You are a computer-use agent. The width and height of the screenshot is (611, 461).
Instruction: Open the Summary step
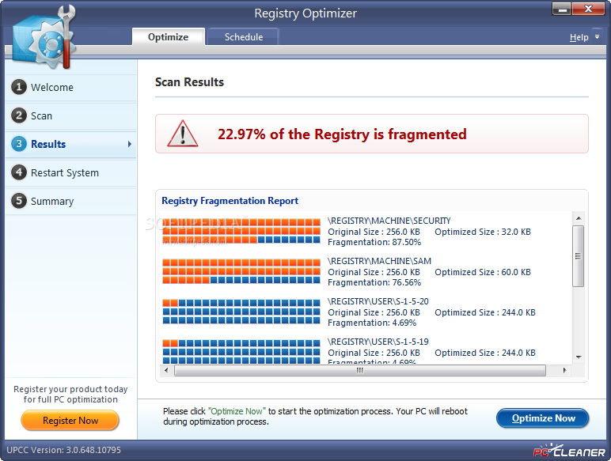[71, 201]
